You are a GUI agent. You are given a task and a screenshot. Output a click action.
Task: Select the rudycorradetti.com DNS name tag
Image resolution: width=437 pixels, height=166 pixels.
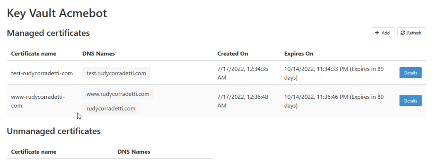click(x=111, y=108)
